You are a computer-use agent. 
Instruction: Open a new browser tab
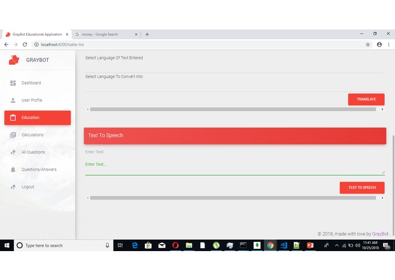point(147,35)
